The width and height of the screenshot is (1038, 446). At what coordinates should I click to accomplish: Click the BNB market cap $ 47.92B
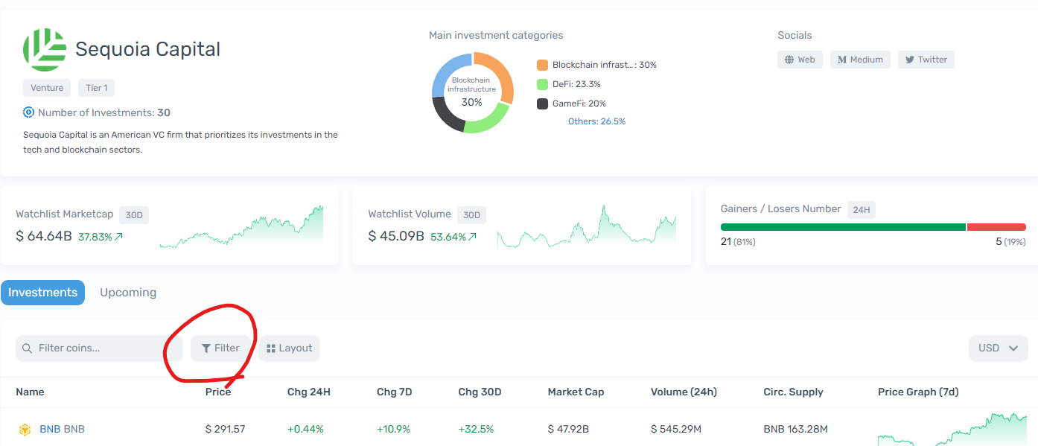click(x=568, y=430)
